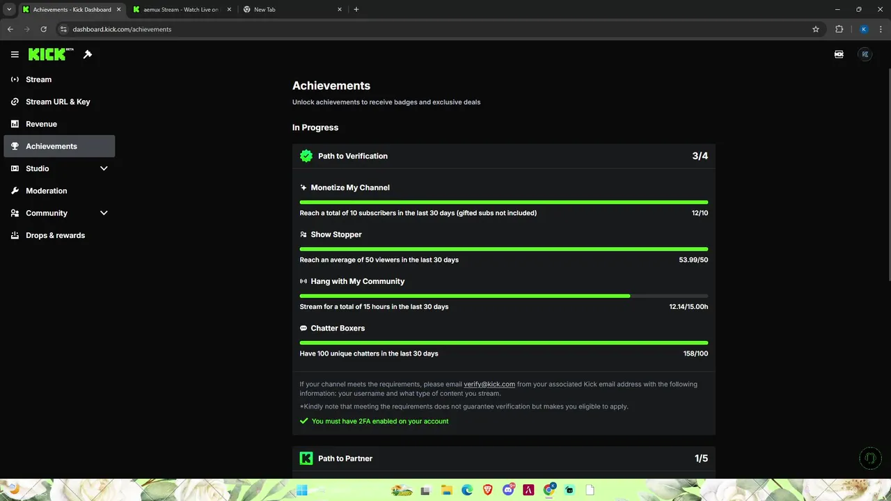
Task: Reload the current page
Action: coord(43,29)
